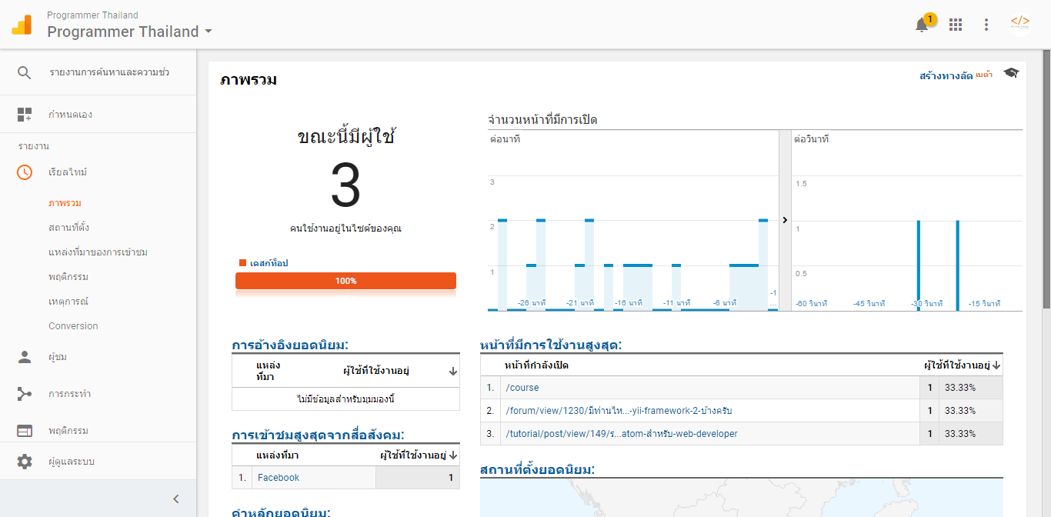The image size is (1051, 517).
Task: Click สร้างทางลัด shortcut link
Action: tap(946, 75)
